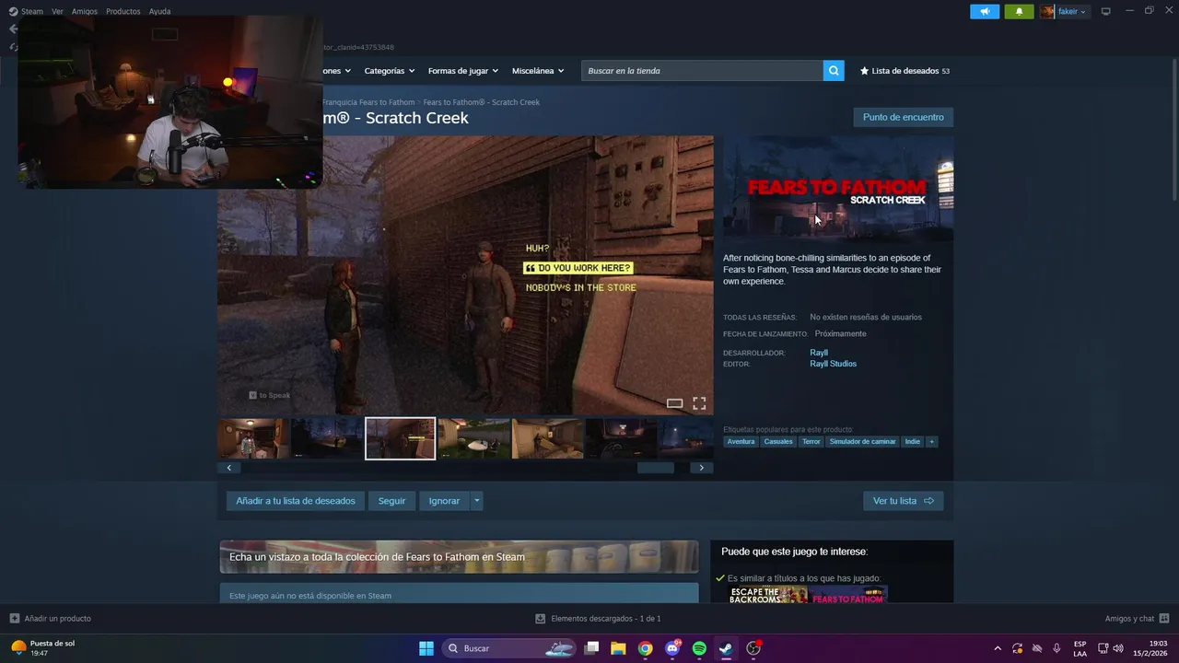Switch to Big Picture mode icon
This screenshot has width=1179, height=663.
click(x=1106, y=12)
